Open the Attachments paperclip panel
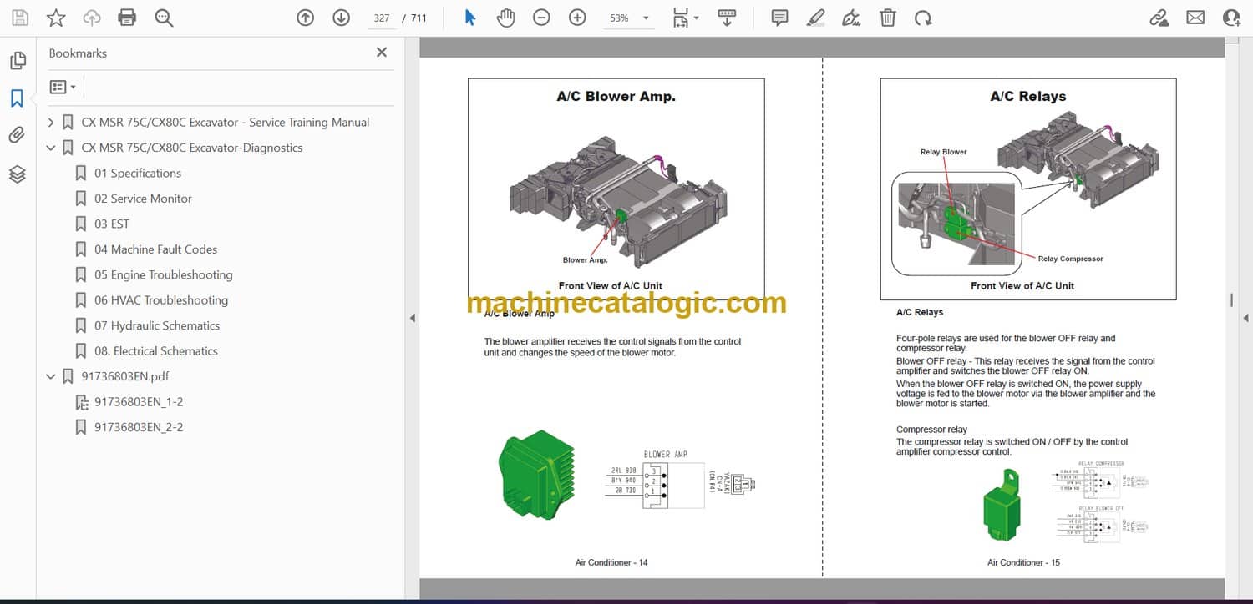Image resolution: width=1253 pixels, height=604 pixels. point(17,135)
